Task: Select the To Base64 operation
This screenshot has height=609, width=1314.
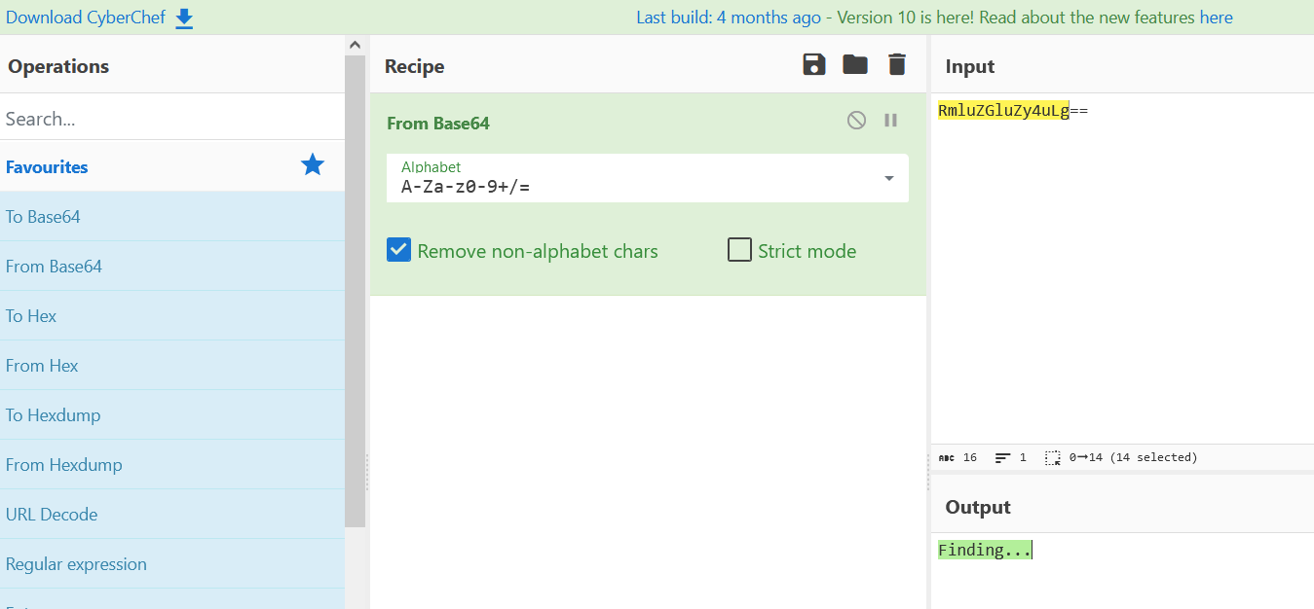Action: [x=172, y=216]
